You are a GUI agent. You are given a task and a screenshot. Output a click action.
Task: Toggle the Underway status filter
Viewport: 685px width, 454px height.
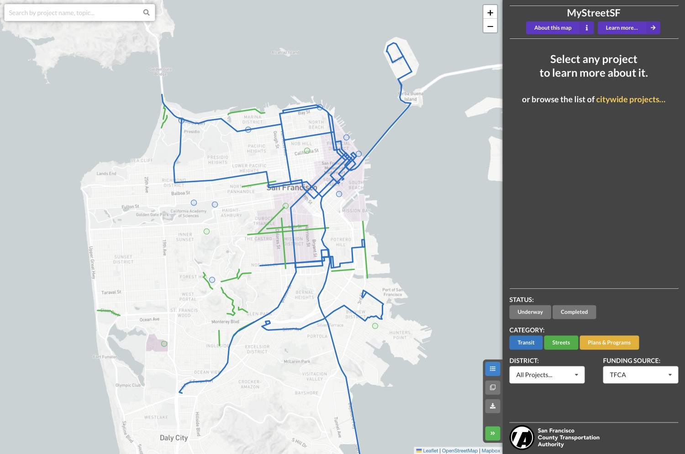pos(530,312)
